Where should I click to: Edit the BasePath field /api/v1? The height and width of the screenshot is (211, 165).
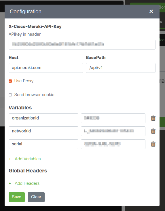coord(121,68)
